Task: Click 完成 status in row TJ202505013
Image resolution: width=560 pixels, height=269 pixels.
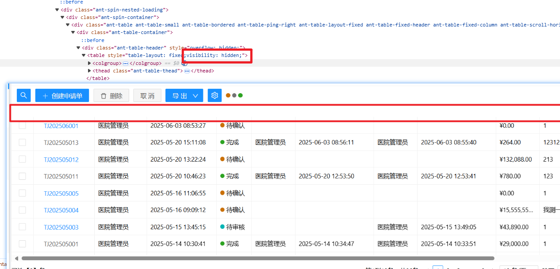Action: point(230,143)
